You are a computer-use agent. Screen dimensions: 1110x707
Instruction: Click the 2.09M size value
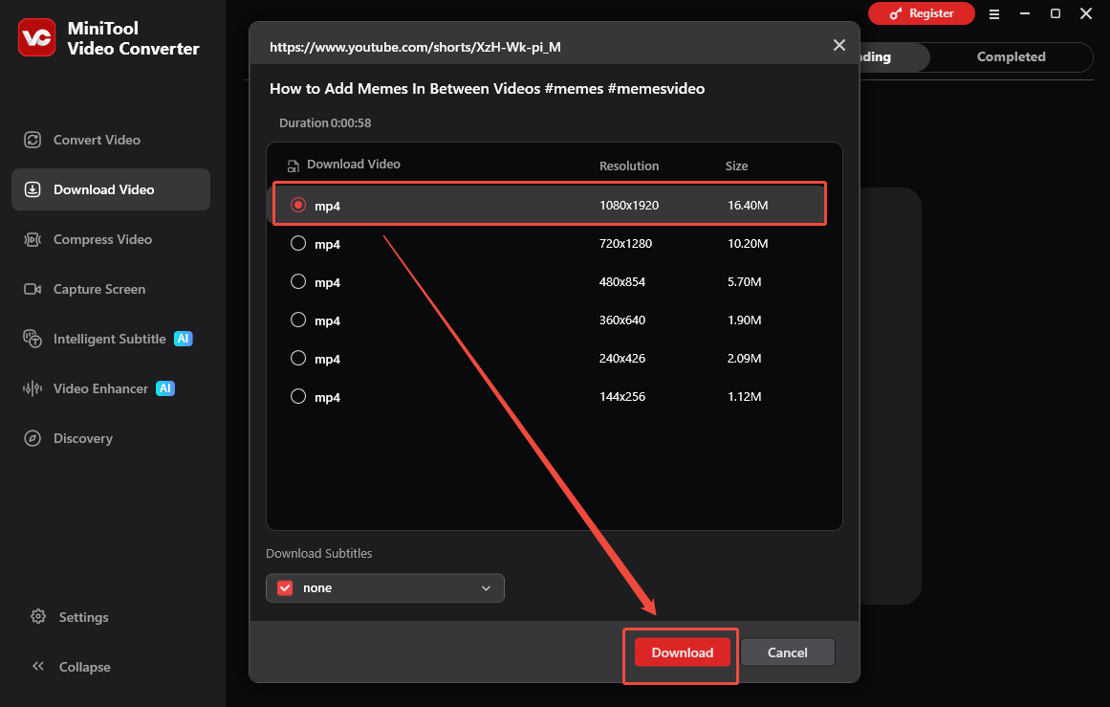coord(744,358)
